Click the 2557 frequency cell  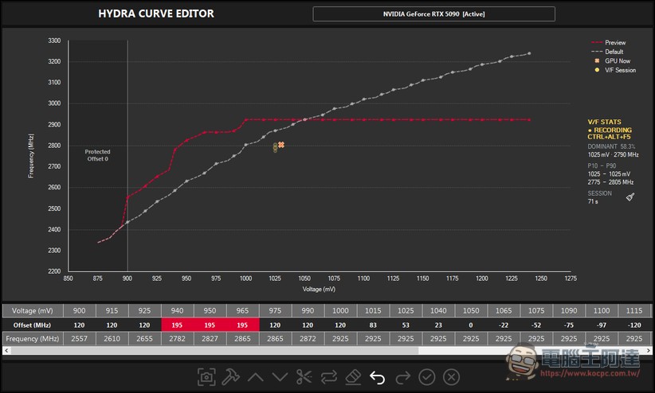[80, 339]
